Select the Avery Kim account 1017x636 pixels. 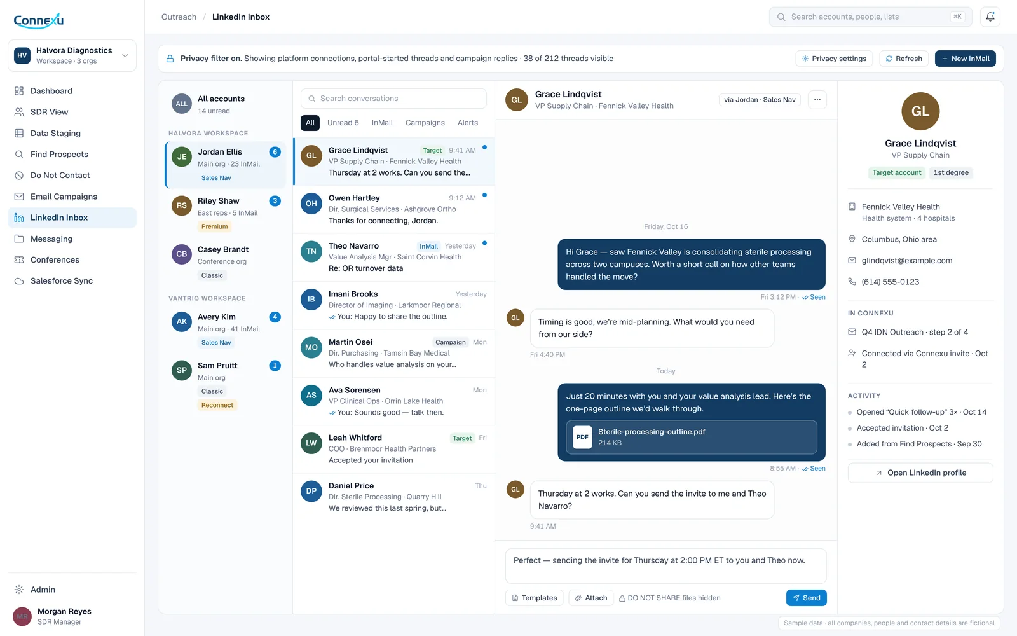(x=226, y=329)
